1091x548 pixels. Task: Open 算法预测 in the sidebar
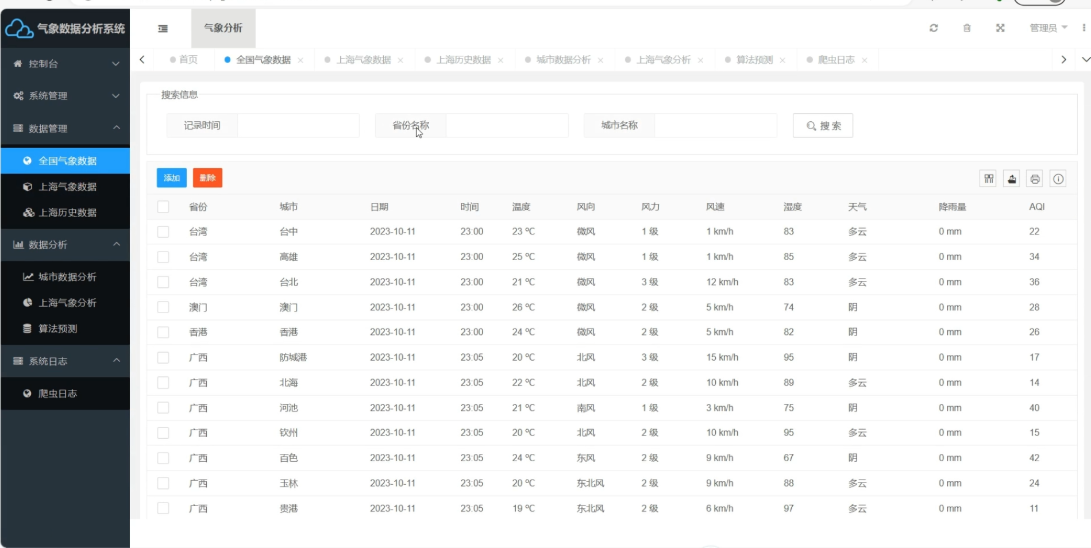pos(65,329)
